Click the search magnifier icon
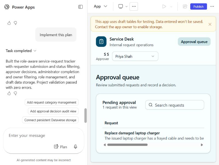This screenshot has height=165, width=219. [x=150, y=105]
